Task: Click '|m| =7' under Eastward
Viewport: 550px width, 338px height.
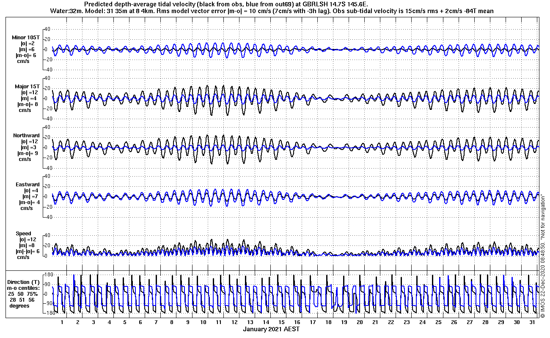Action: [31, 196]
